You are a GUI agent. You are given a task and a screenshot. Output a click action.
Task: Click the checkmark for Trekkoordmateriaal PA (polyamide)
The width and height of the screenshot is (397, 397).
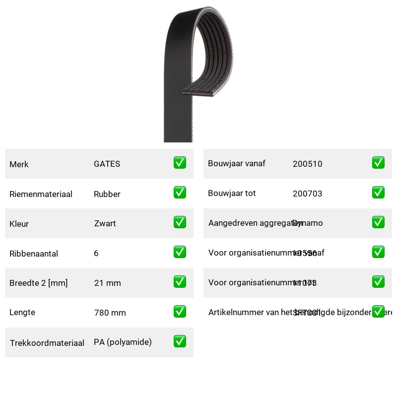[180, 341]
